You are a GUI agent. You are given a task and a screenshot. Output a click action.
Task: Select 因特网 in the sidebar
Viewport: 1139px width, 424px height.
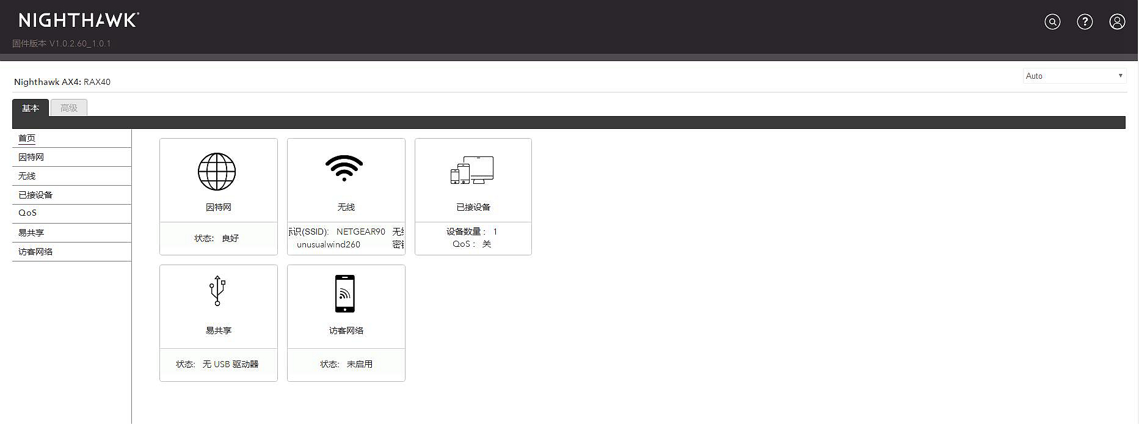(x=31, y=157)
